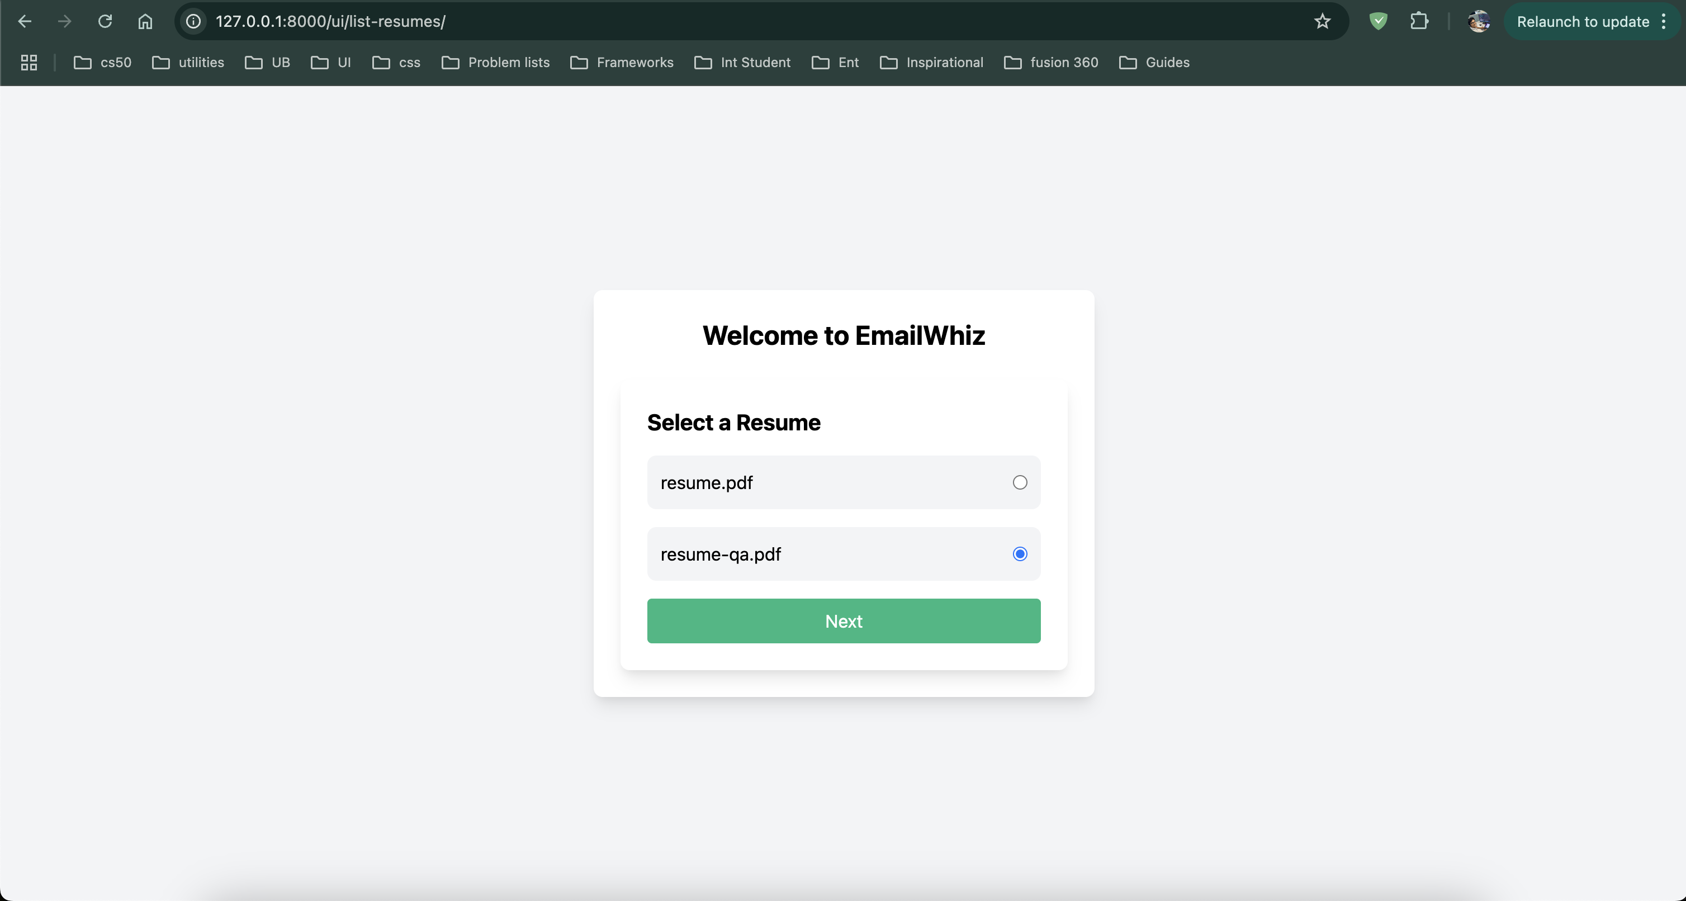Open the green shield extension icon
This screenshot has height=901, width=1686.
(x=1379, y=22)
